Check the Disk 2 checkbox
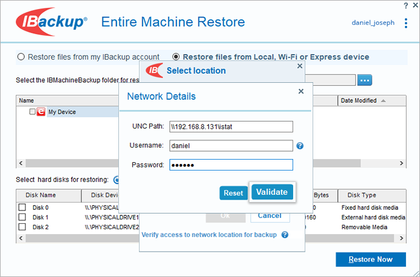This screenshot has width=420, height=277. tap(22, 227)
